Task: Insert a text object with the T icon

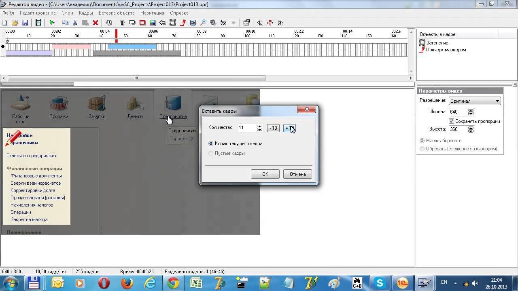Action: pos(122,23)
